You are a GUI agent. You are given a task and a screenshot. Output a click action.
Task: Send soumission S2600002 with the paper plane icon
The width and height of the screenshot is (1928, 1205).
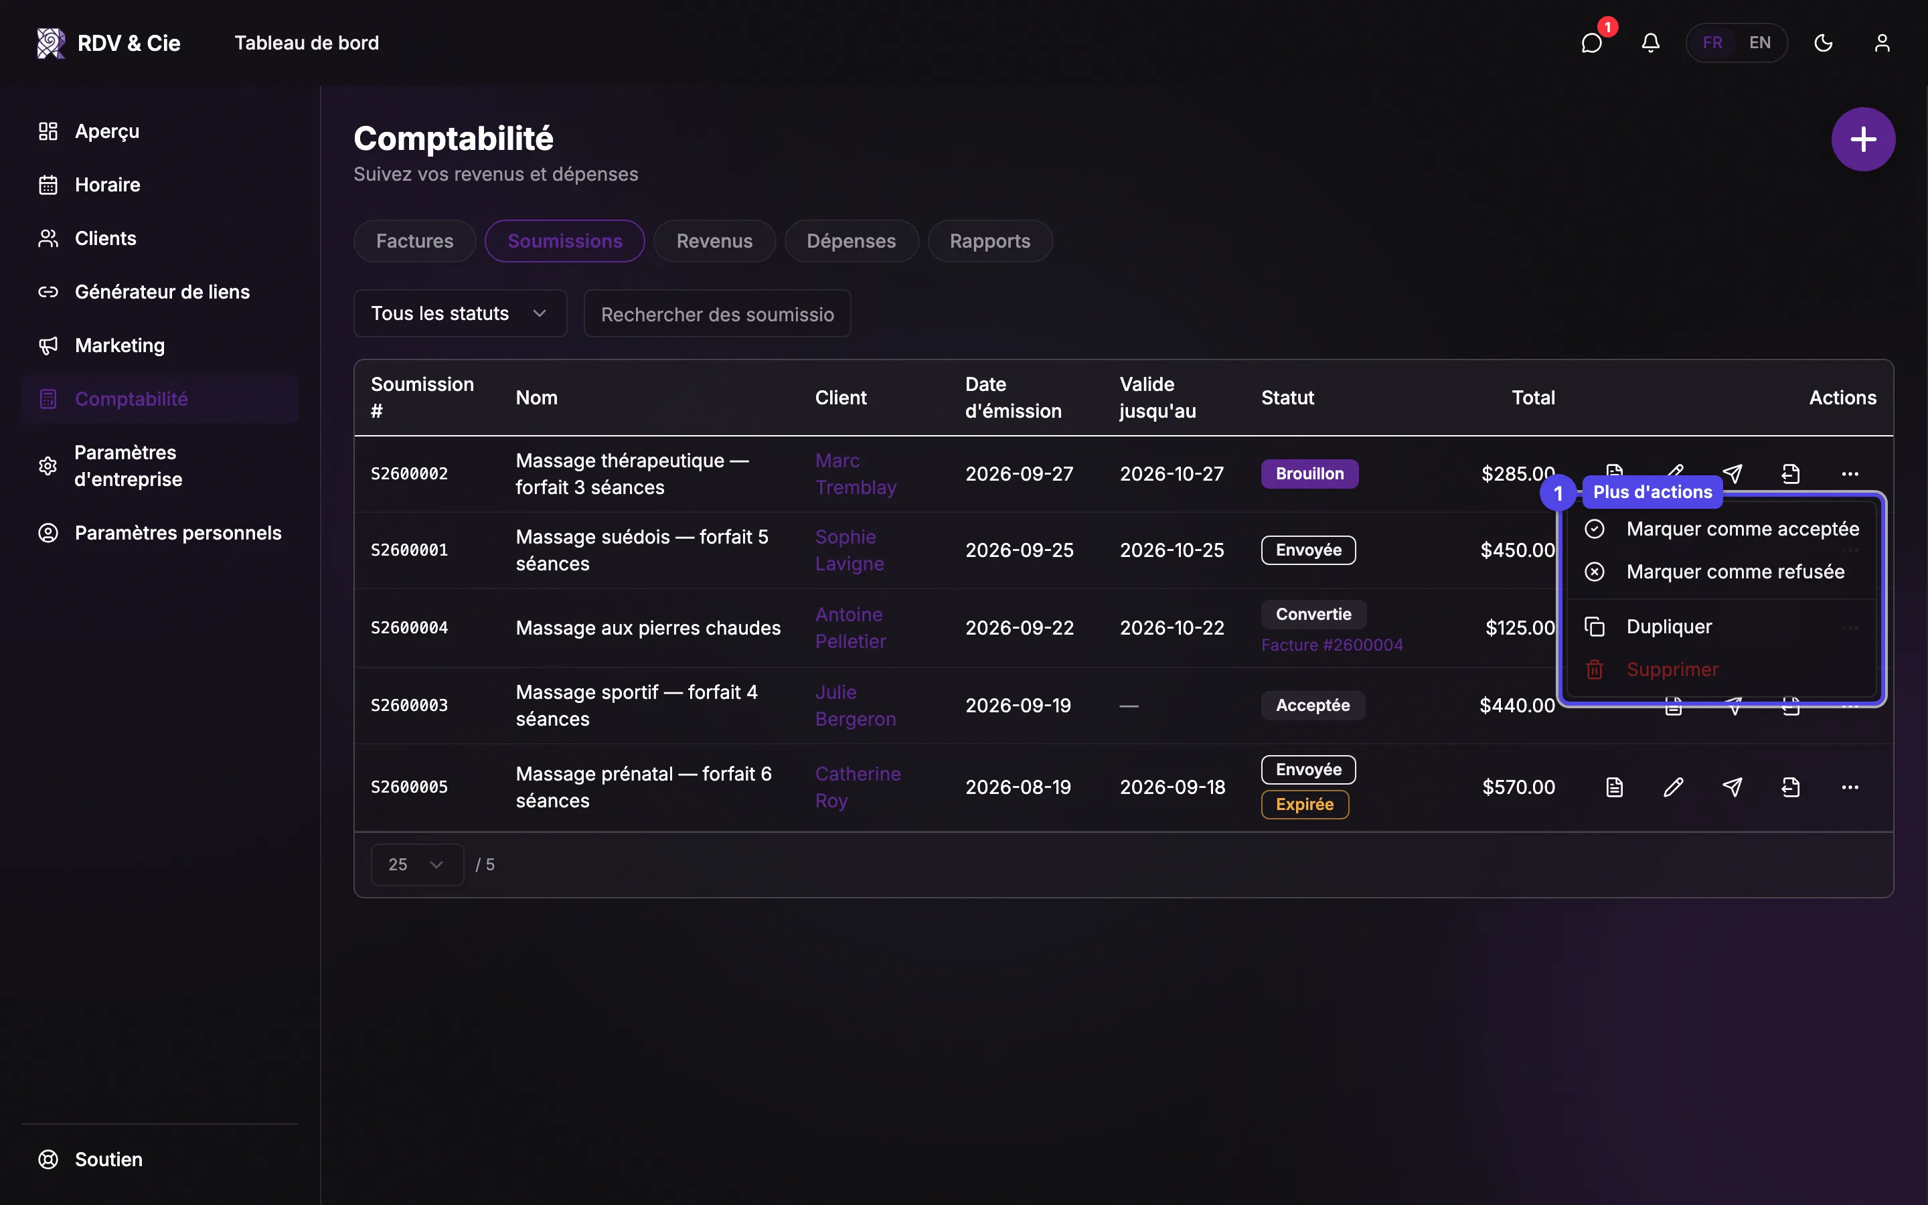tap(1732, 473)
